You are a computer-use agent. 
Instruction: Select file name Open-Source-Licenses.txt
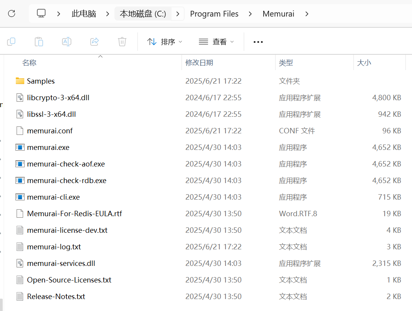69,279
